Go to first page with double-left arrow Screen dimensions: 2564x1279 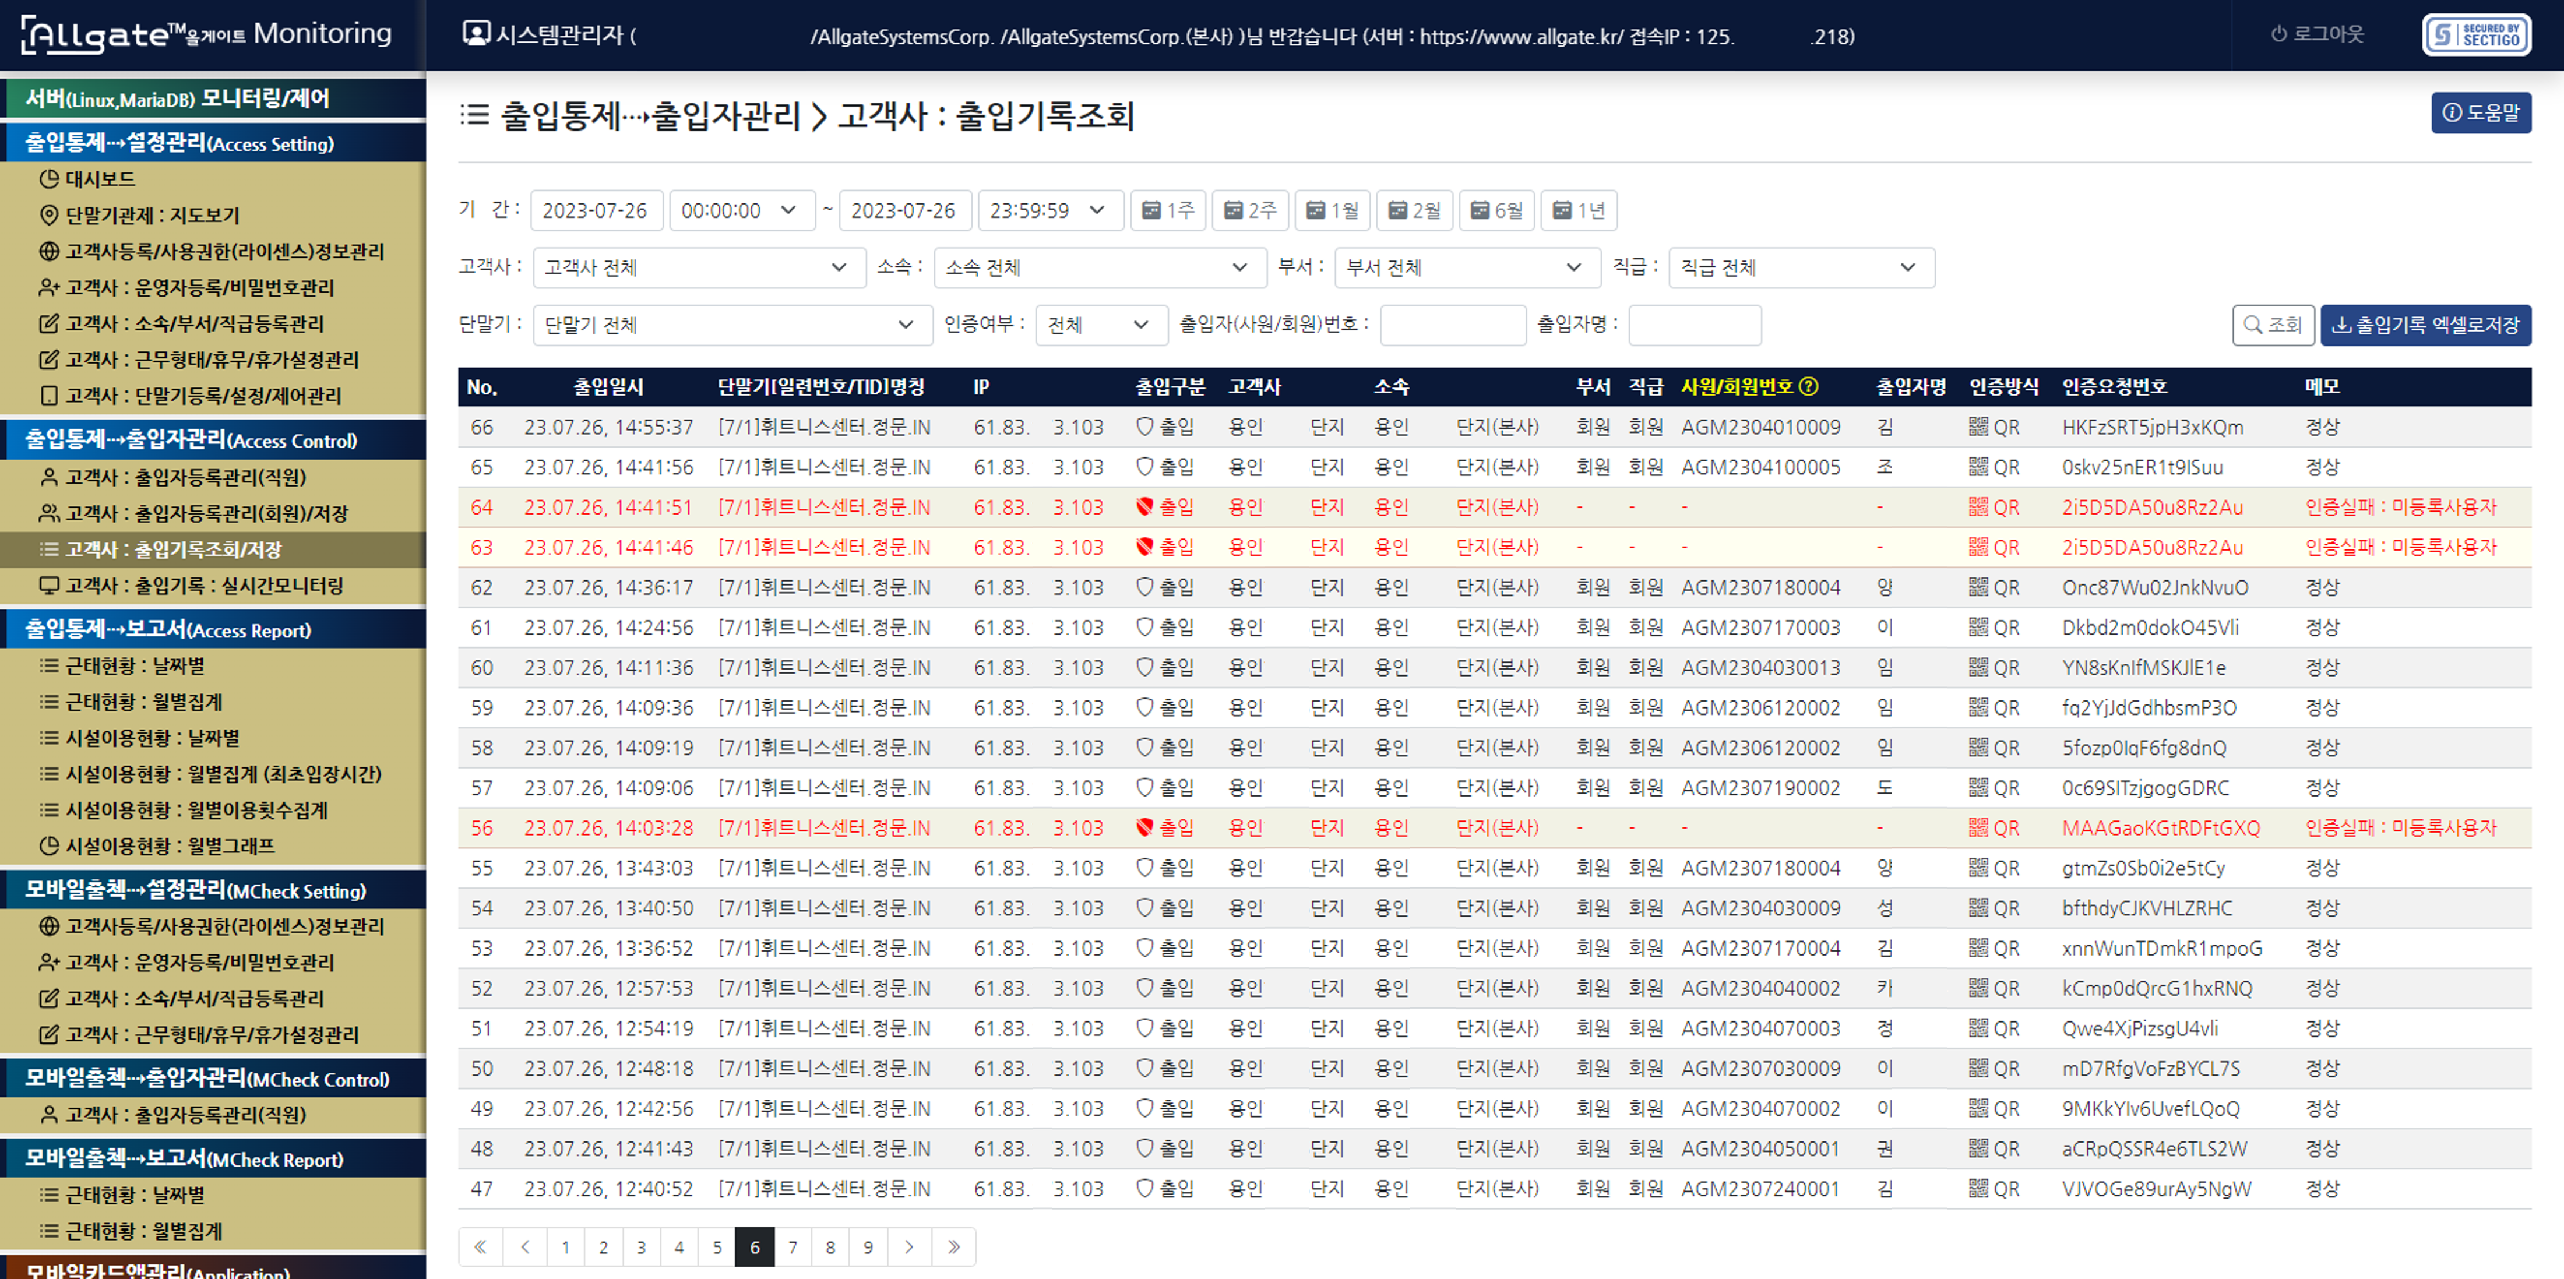pyautogui.click(x=481, y=1247)
